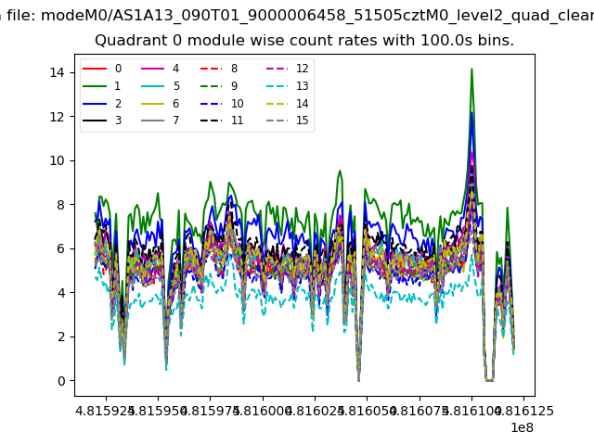Click the red solid line swatch for module 0
The width and height of the screenshot is (594, 445).
click(95, 69)
